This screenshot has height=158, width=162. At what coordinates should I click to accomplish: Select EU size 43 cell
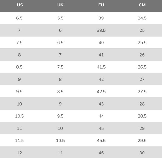pyautogui.click(x=101, y=104)
